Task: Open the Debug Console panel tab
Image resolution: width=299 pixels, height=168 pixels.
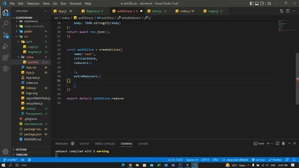Action: [105, 144]
